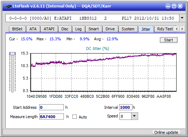The height and width of the screenshot is (137, 188).
Task: Select the Disc tab
Action: pyautogui.click(x=65, y=29)
